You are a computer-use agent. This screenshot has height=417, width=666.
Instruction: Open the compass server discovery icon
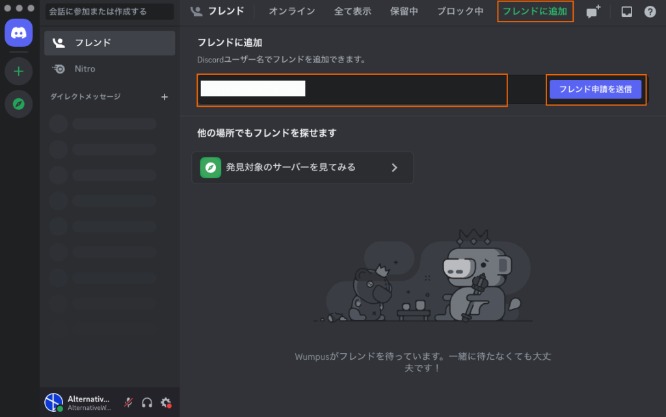(x=18, y=104)
